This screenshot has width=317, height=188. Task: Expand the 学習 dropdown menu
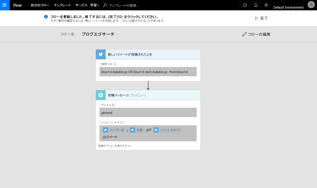tap(95, 5)
